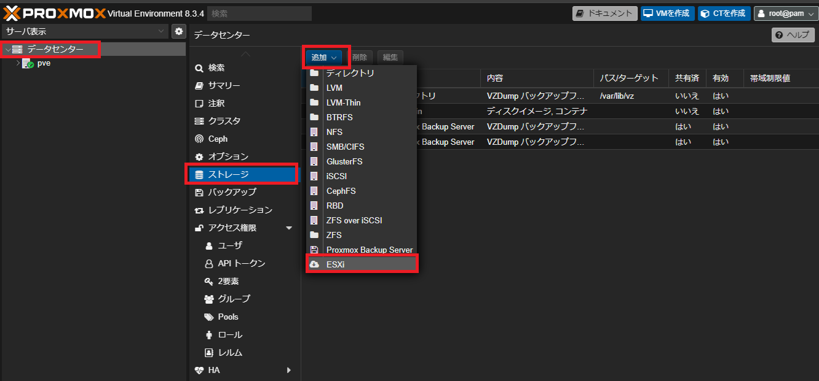Expand the pve node arrow
The width and height of the screenshot is (819, 381).
click(18, 63)
